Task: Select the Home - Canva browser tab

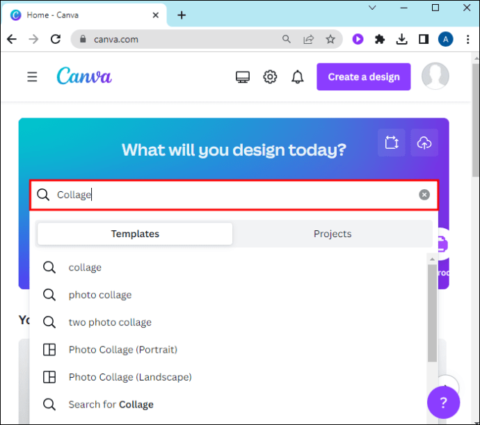Action: click(84, 15)
